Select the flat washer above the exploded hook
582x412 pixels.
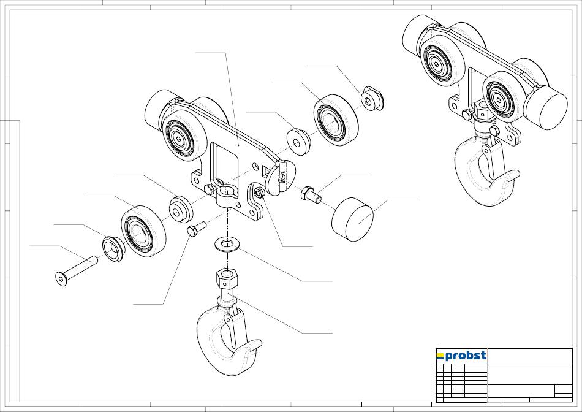228,246
